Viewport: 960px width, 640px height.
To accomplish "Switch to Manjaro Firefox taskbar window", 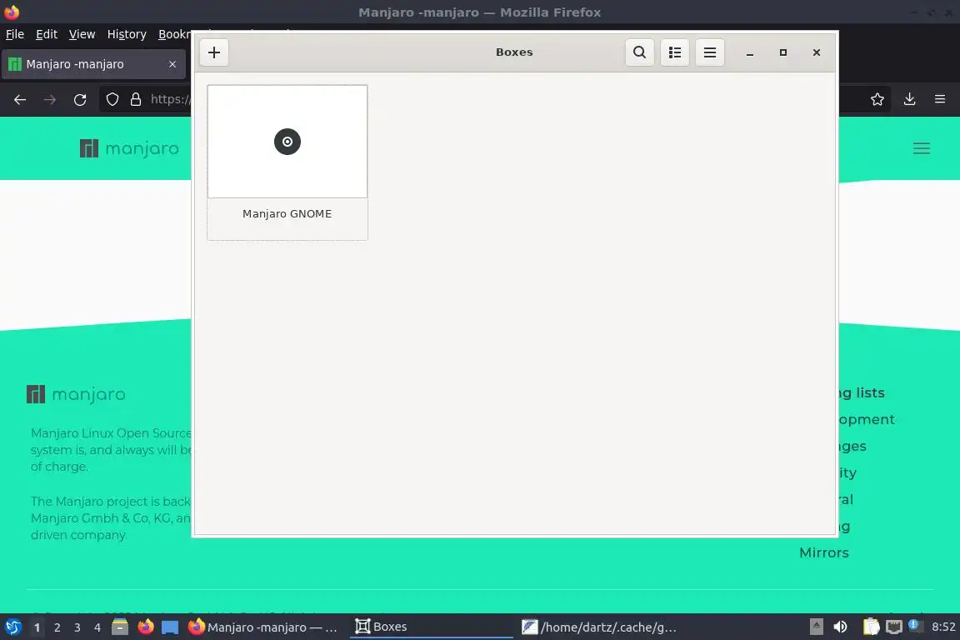I will pyautogui.click(x=263, y=627).
